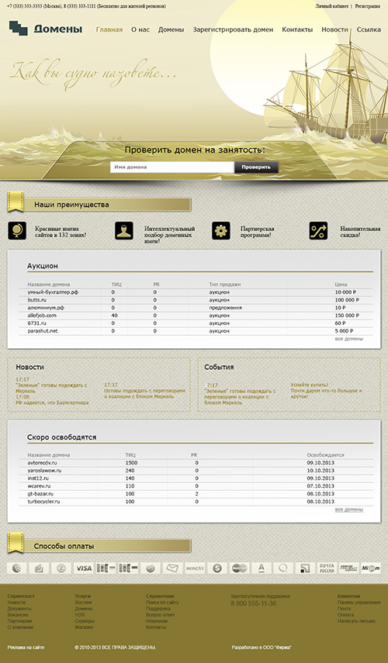Choose MoneXy payment method

pos(195,568)
